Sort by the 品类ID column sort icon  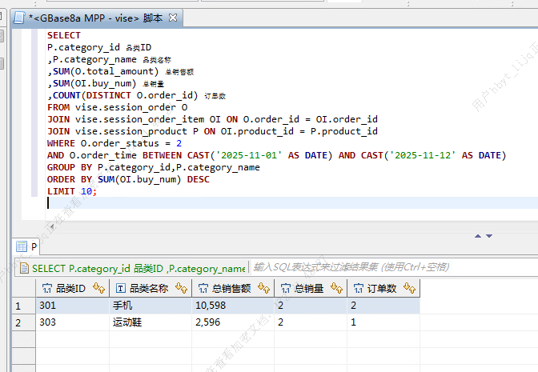(98, 288)
